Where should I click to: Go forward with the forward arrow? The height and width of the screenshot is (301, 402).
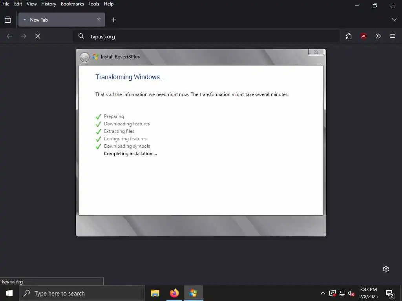point(24,36)
